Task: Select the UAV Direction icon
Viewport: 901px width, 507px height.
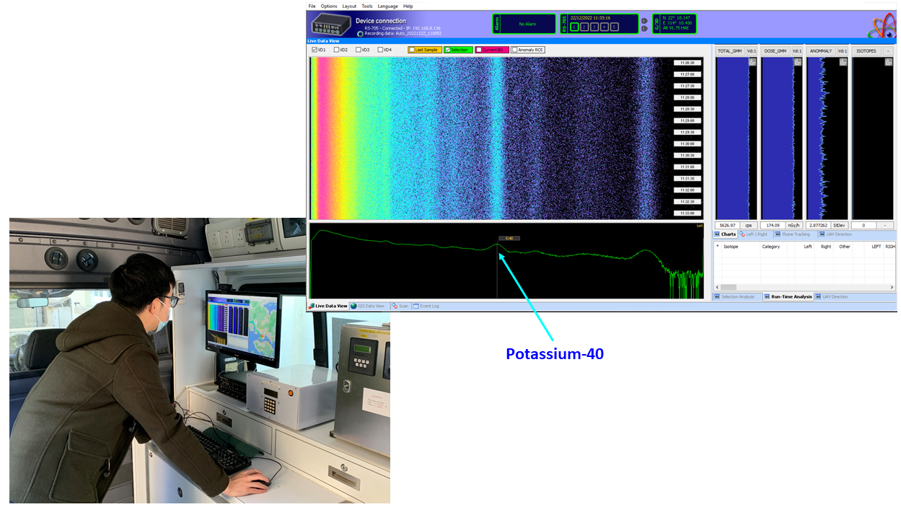Action: 822,234
